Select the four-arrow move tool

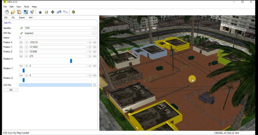(x=53, y=12)
